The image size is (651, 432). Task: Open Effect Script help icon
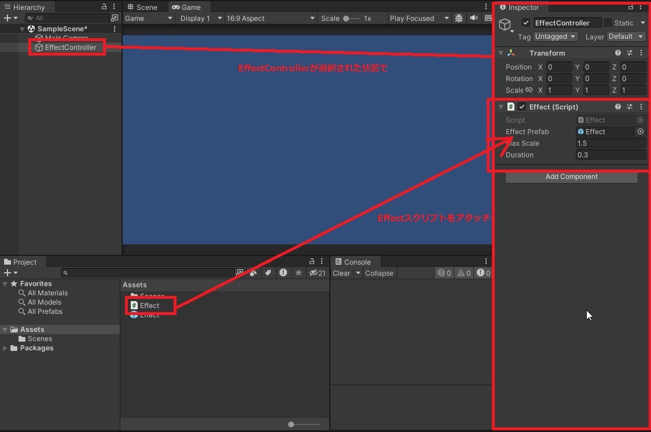(x=618, y=107)
